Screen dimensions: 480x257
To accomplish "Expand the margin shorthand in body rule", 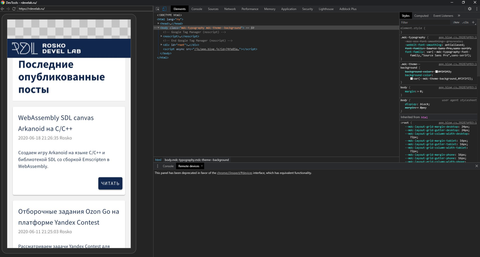I will click(x=418, y=91).
